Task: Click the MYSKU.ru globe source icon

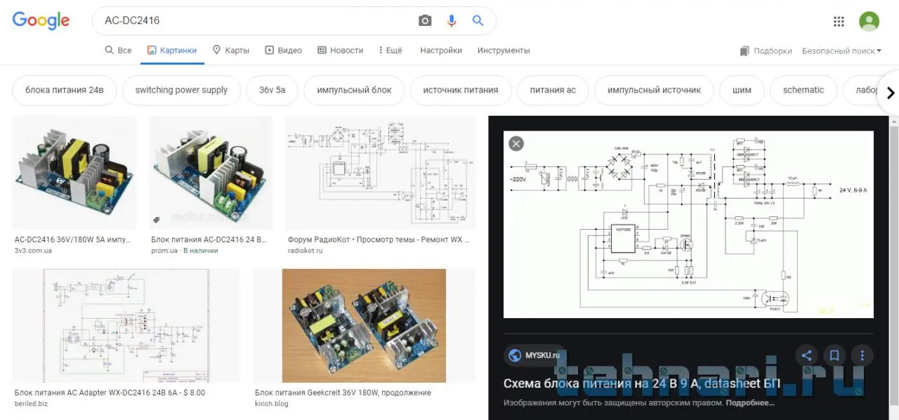Action: [x=514, y=355]
